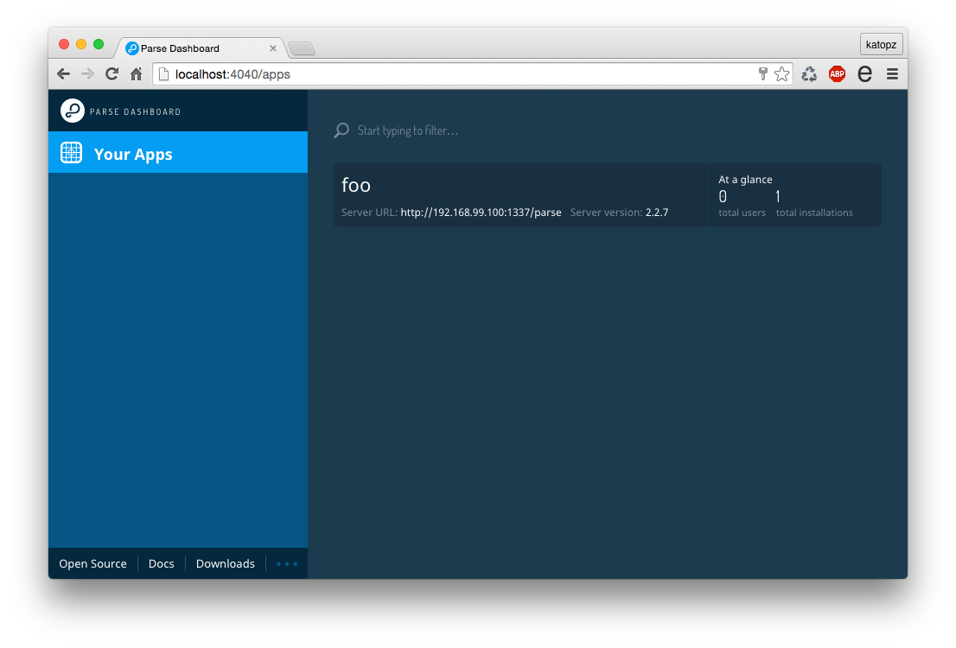Open the Docs footer link

coord(161,563)
